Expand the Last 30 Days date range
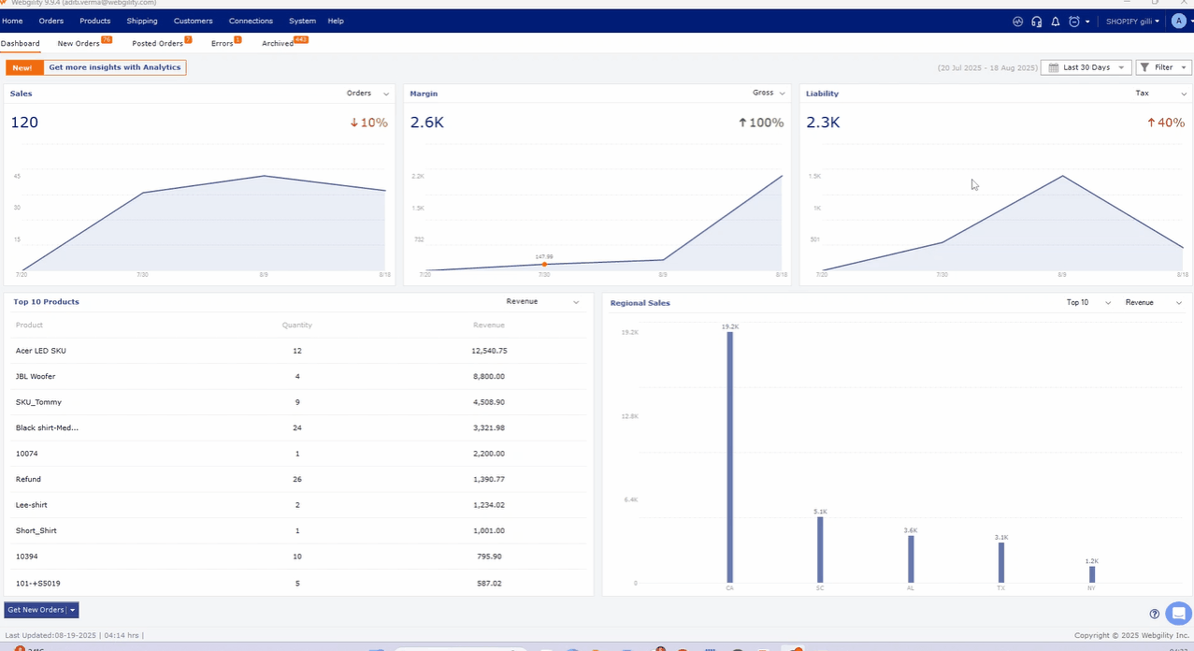 click(x=1086, y=67)
